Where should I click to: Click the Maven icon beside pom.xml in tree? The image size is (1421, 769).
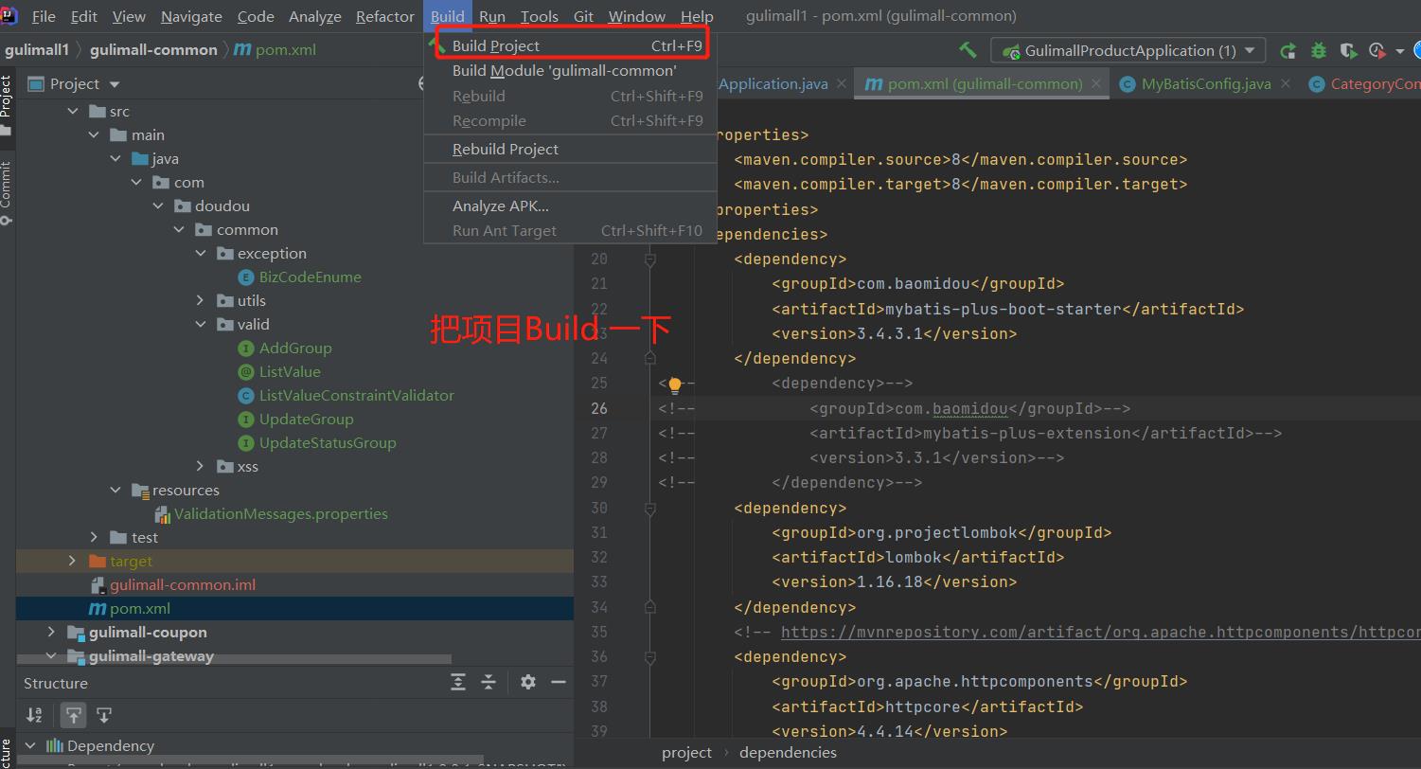[x=98, y=609]
